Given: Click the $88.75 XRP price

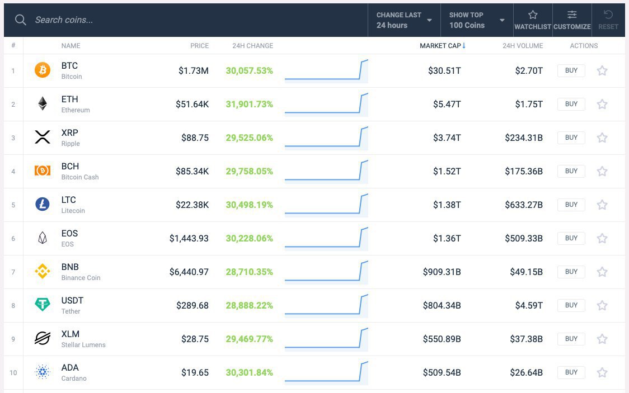Looking at the screenshot, I should coord(195,138).
